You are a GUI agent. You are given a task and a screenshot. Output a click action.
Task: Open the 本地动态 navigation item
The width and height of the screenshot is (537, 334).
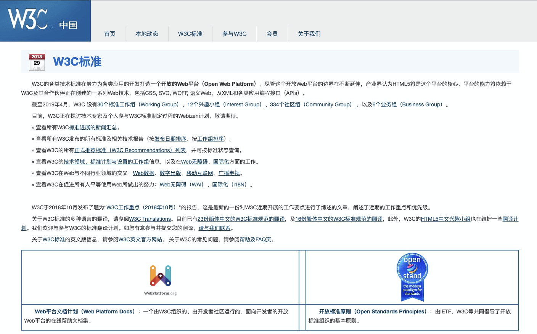(x=147, y=34)
